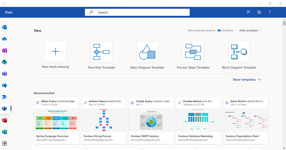Click the edit pencil icon on Hiring Process card
Viewport: 286px width, 150px height.
85,103
